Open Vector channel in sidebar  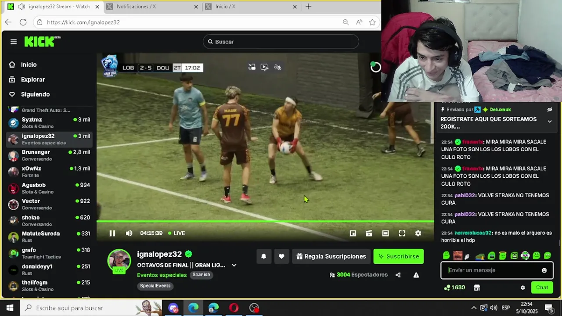tap(50, 204)
